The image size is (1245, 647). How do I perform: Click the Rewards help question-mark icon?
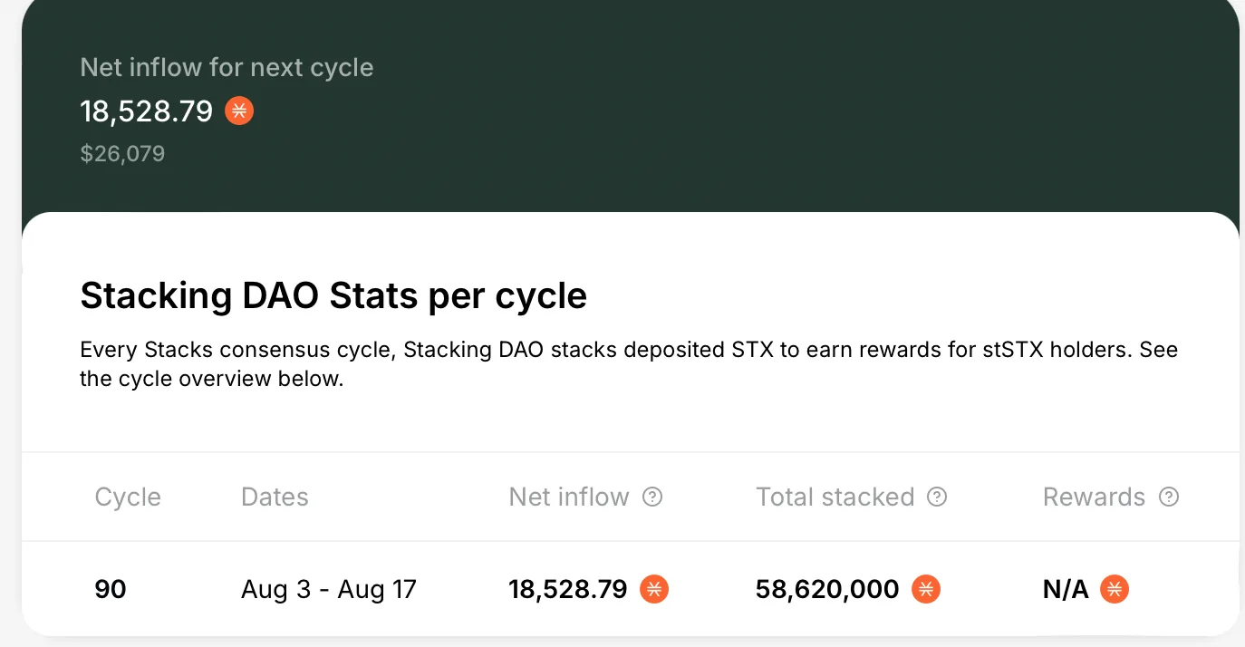[1170, 497]
